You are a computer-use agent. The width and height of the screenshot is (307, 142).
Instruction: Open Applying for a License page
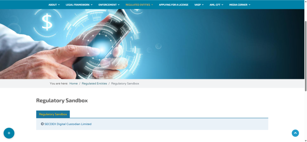(174, 5)
